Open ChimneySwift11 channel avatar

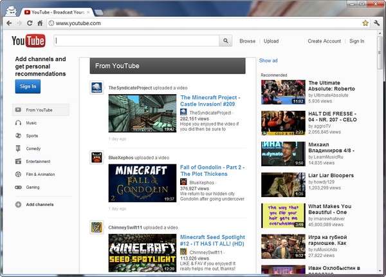tap(96, 227)
